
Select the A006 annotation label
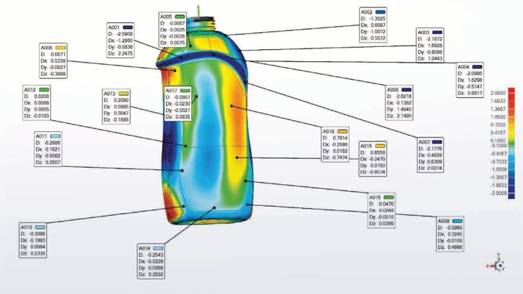coord(53,61)
